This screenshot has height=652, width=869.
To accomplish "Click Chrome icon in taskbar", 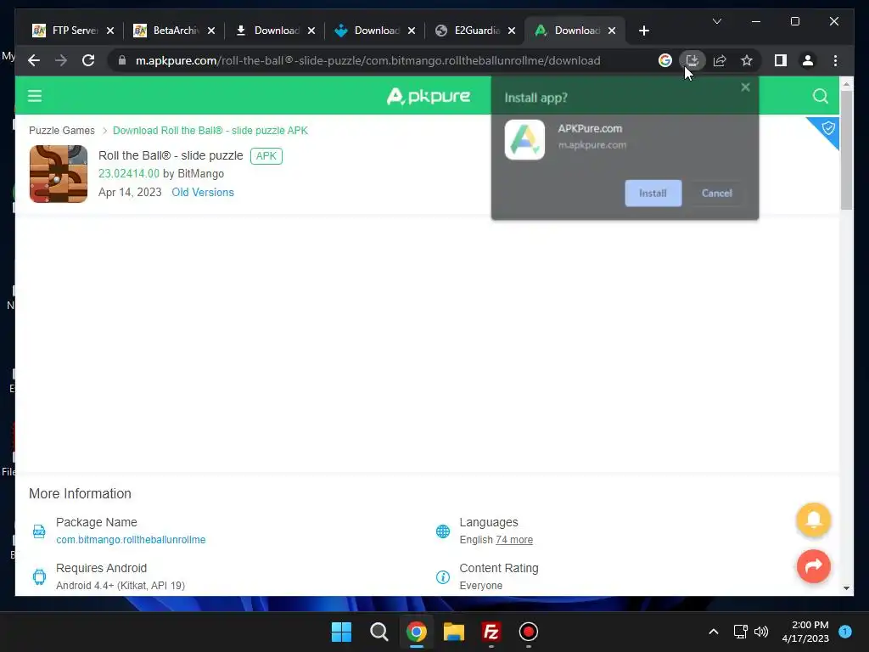I will pyautogui.click(x=416, y=632).
